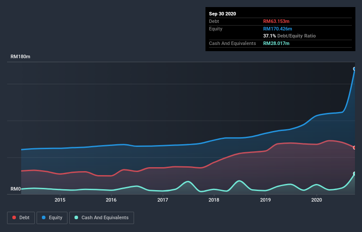Click the Debt endpoint marker on the chart

click(x=355, y=147)
